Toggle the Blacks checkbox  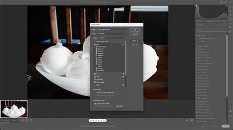pos(96,60)
